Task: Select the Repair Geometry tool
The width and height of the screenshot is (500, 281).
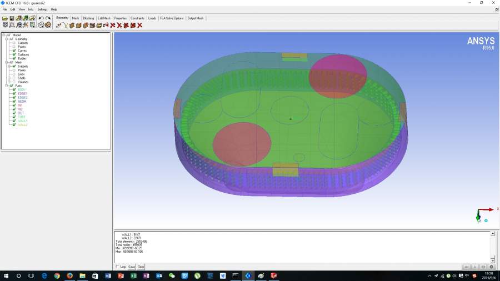Action: [x=92, y=25]
